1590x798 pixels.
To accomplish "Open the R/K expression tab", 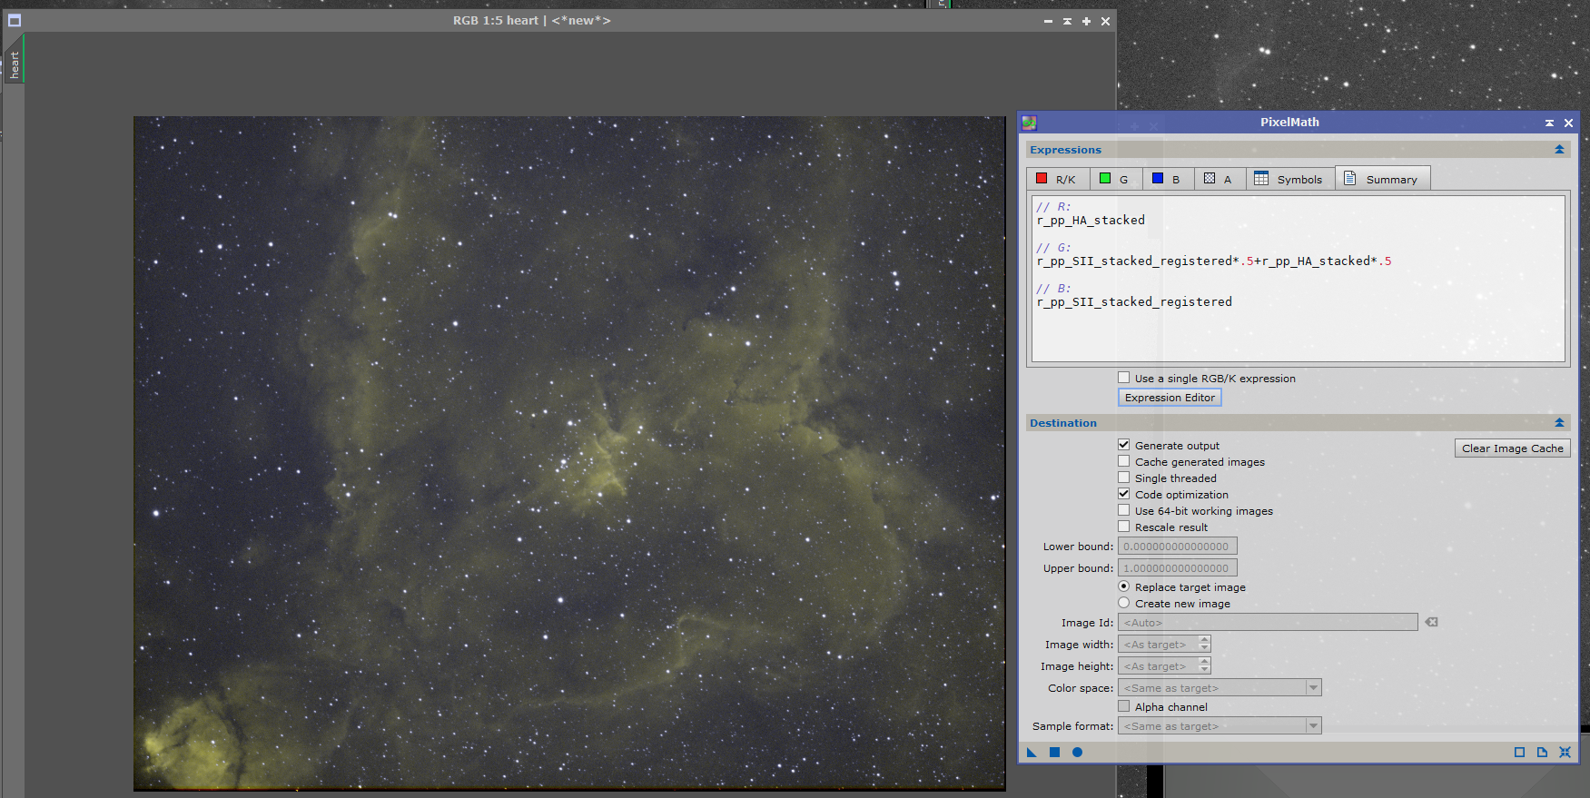I will (x=1057, y=179).
